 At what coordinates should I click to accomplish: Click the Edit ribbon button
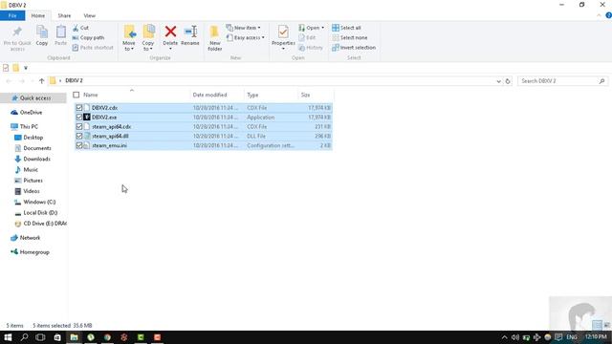[x=307, y=38]
